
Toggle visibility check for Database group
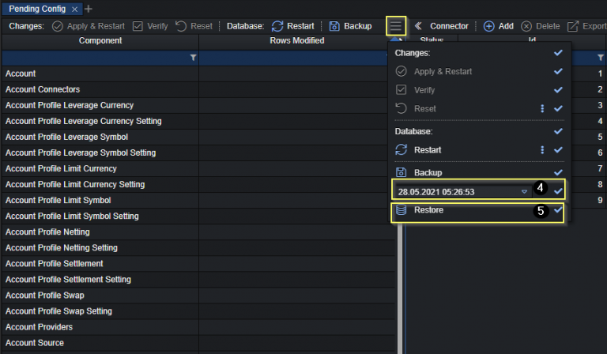point(558,131)
